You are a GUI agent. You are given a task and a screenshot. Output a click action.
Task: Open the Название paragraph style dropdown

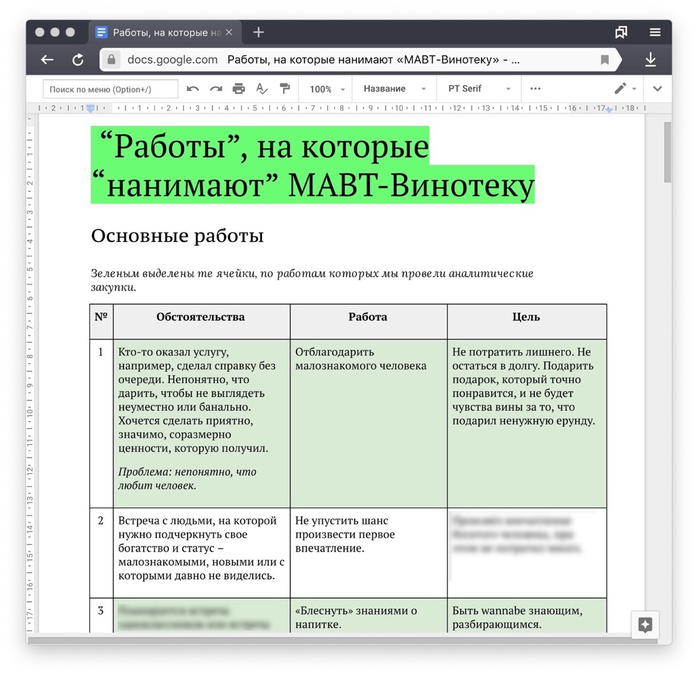coord(394,89)
